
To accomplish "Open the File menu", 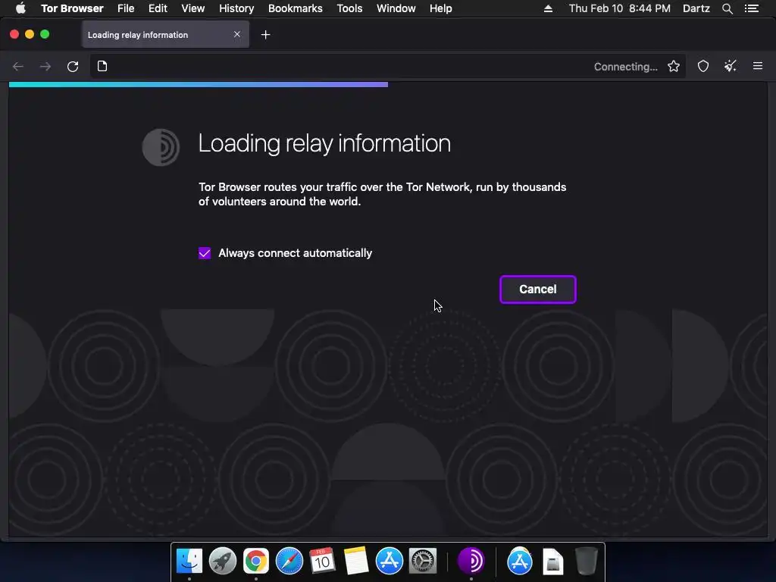I will pyautogui.click(x=126, y=8).
